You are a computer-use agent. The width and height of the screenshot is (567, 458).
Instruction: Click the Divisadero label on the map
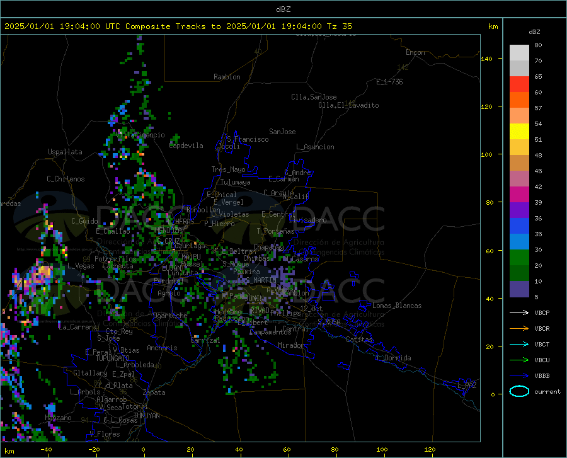(307, 220)
